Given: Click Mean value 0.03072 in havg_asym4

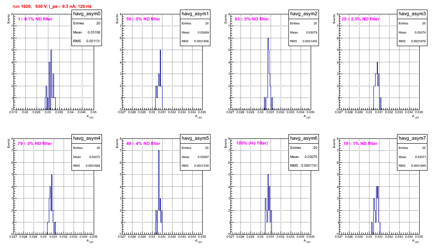Looking at the screenshot, I should (95, 157).
